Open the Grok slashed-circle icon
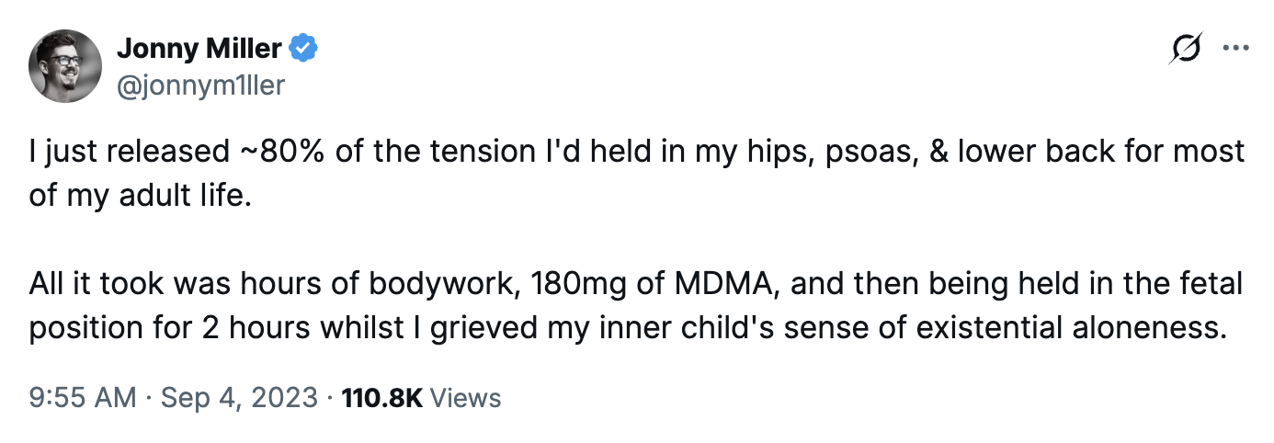The width and height of the screenshot is (1274, 443). [x=1187, y=49]
